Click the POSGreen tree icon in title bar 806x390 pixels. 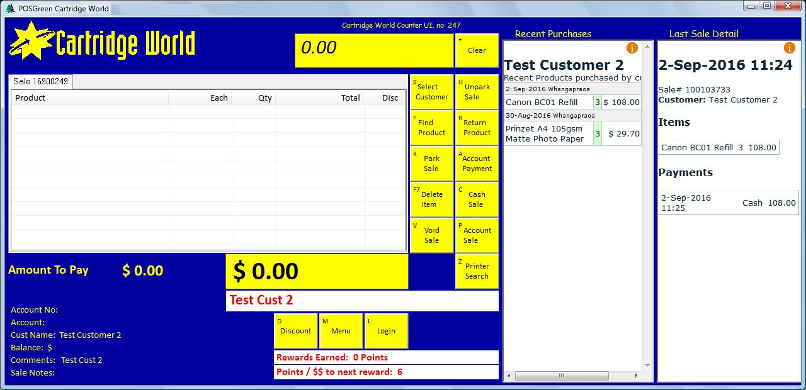coord(10,8)
